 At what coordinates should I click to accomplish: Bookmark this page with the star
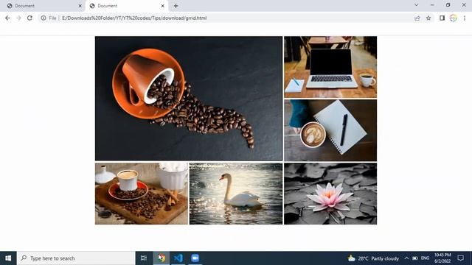(428, 18)
